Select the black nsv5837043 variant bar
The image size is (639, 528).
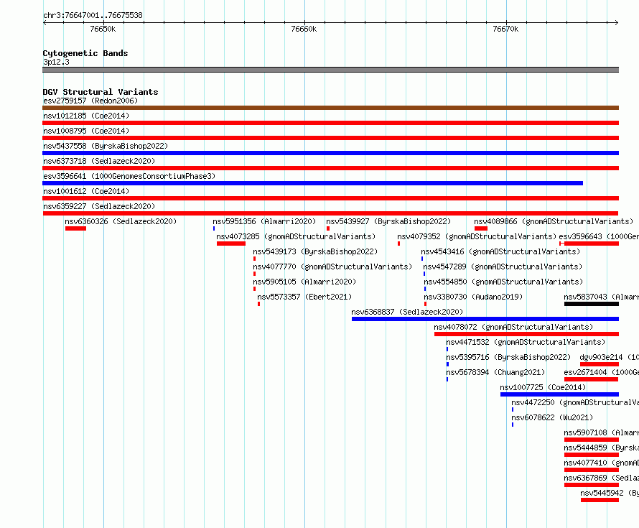tap(592, 304)
